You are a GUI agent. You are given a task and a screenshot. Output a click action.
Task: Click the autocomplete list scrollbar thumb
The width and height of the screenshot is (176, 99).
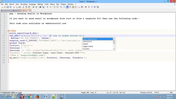coord(114,42)
